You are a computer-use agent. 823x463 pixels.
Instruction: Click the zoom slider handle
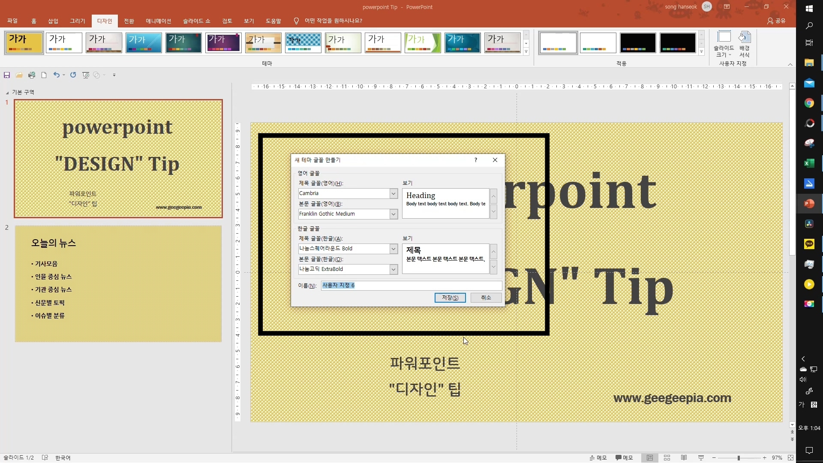coord(739,458)
